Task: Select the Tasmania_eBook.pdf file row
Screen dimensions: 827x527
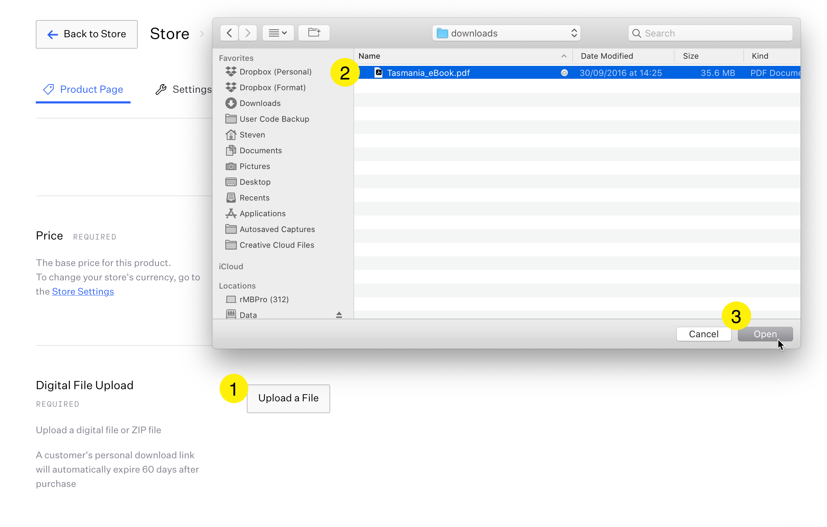Action: 465,73
